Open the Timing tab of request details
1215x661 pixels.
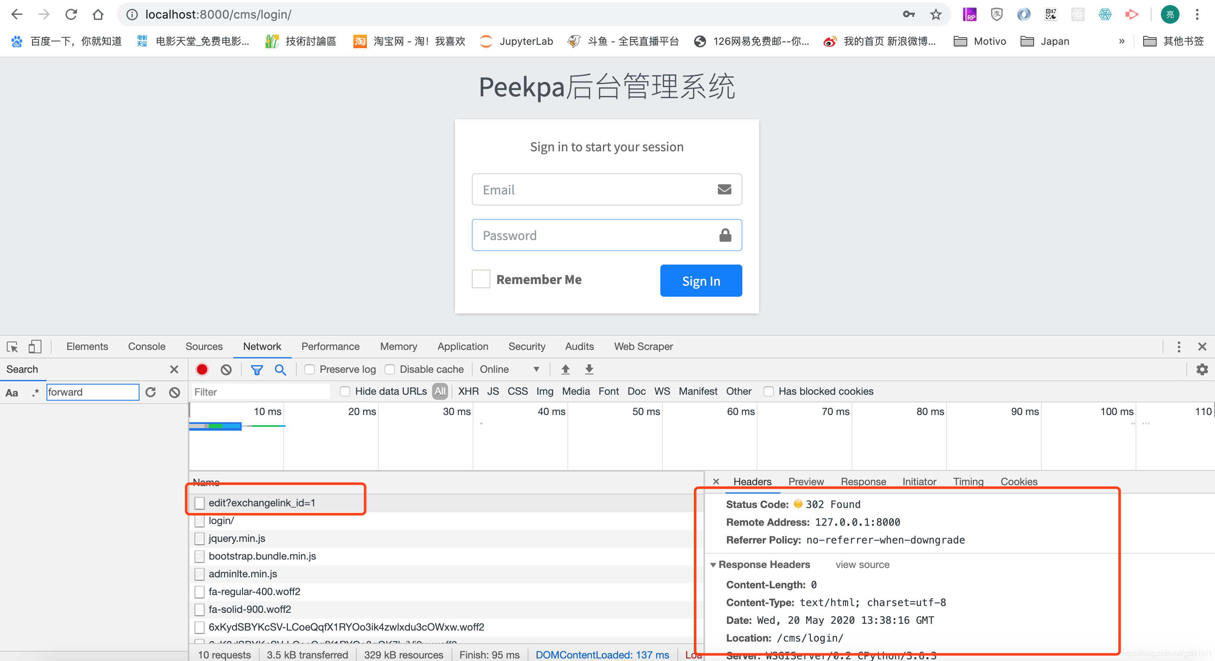tap(967, 481)
